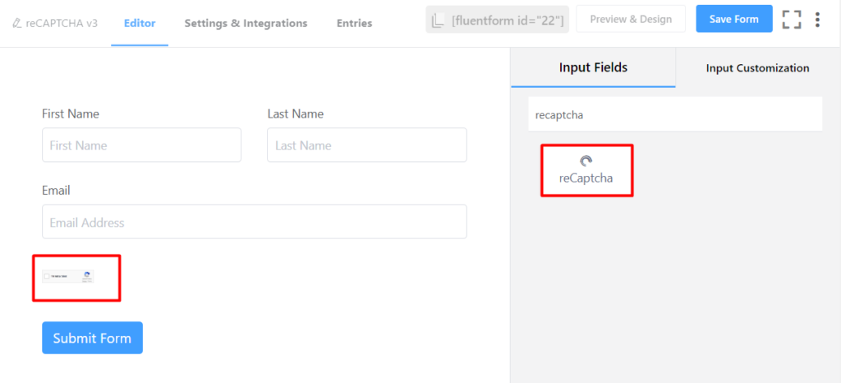The image size is (841, 383).
Task: Click the field search box containing recaptcha
Action: click(675, 114)
